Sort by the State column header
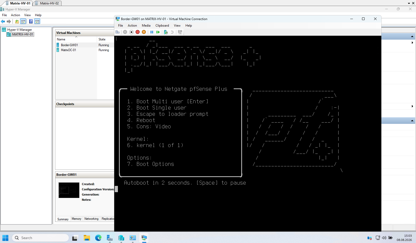This screenshot has height=243, width=416. [105, 39]
